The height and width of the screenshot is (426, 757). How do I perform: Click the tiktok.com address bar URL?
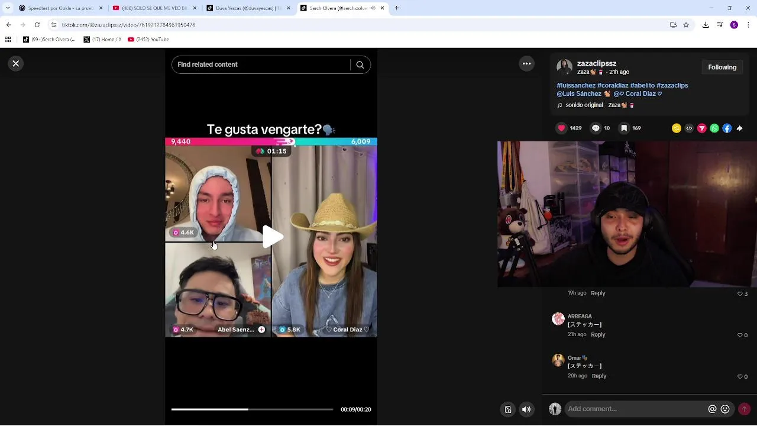point(128,25)
